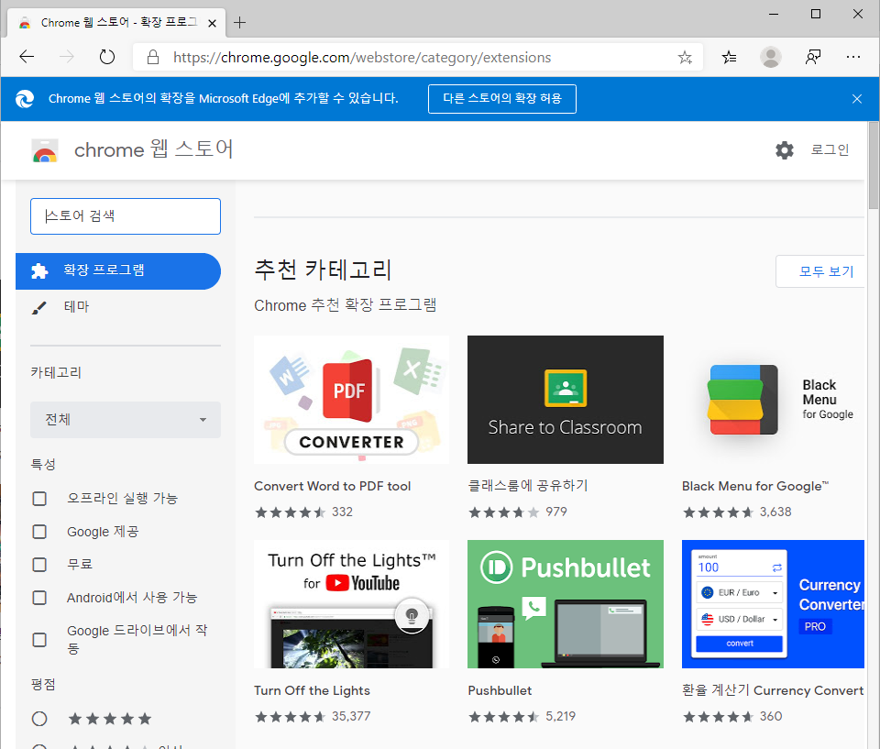Select 확장 프로그램 in the sidebar

coord(118,271)
